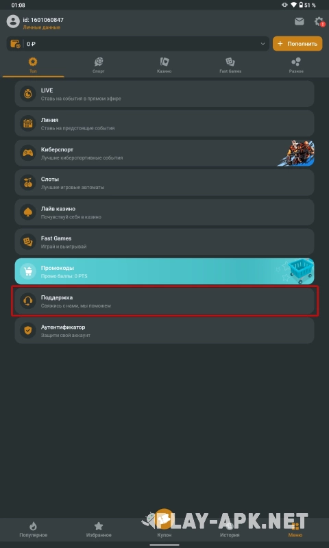The height and width of the screenshot is (548, 329).
Task: Select the Разное tab
Action: tap(296, 65)
